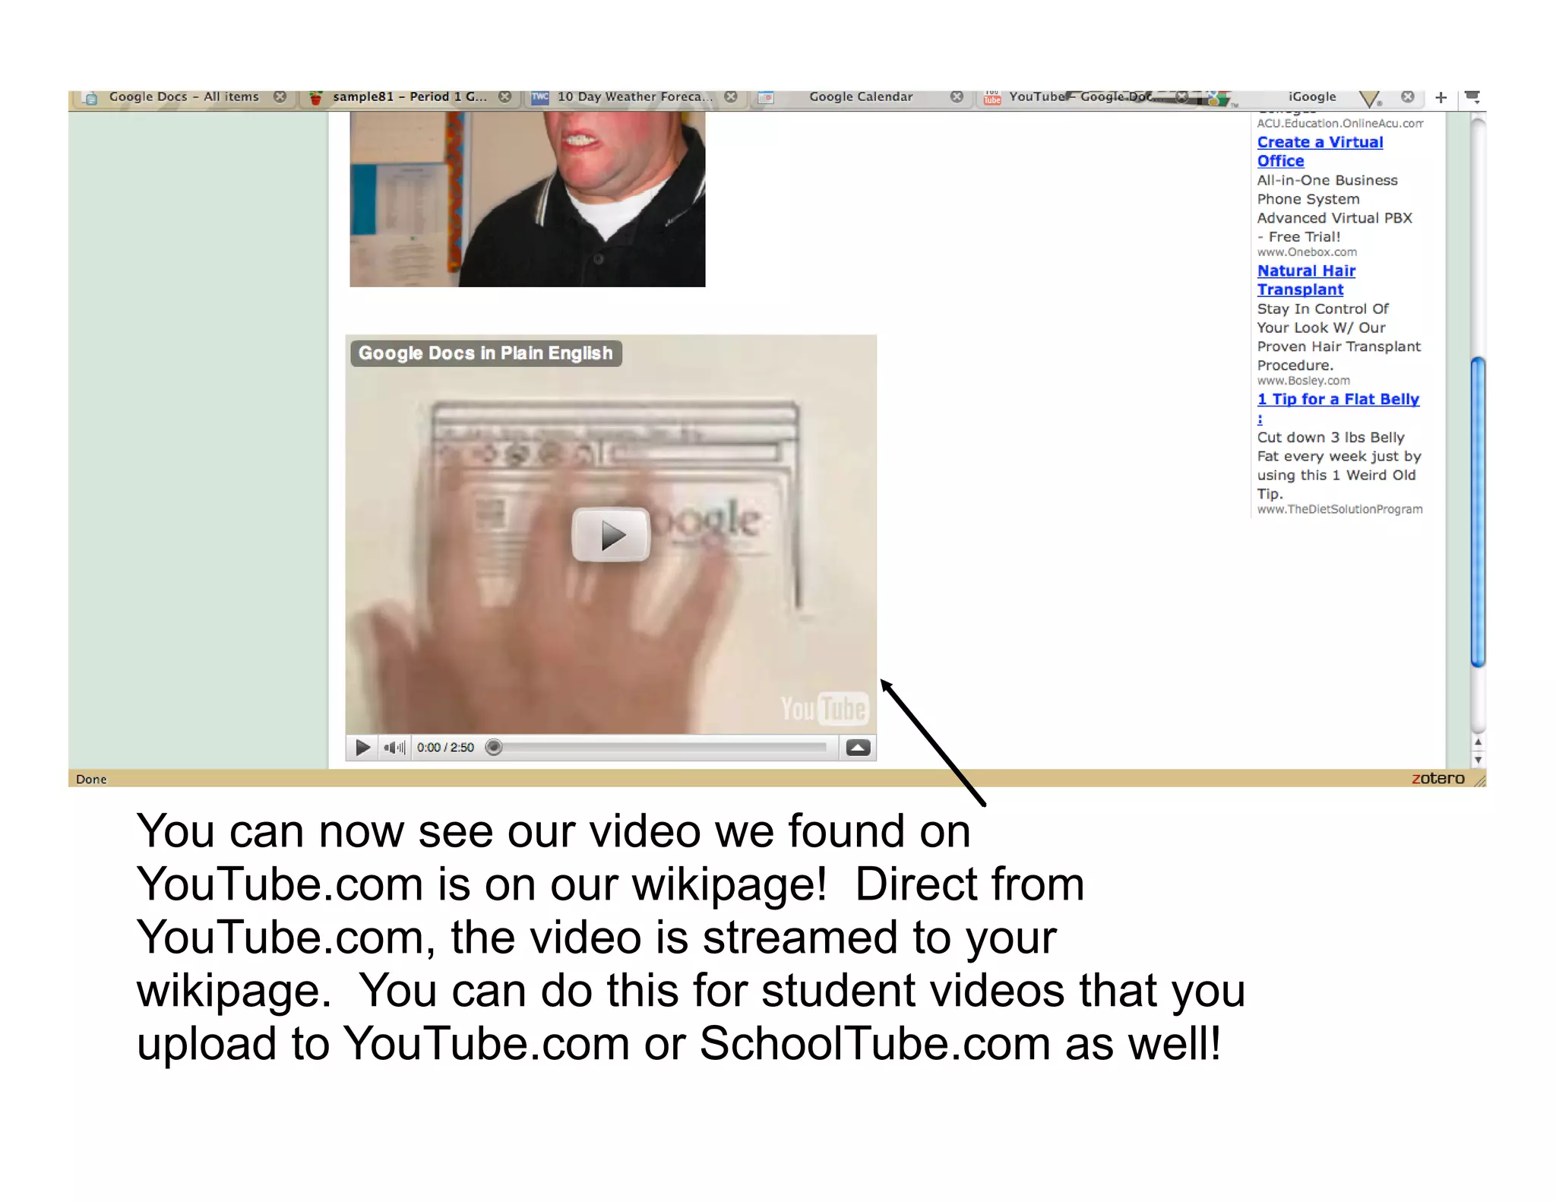Click the Google Docs in Plain English title
The image size is (1556, 1202).
pyautogui.click(x=485, y=353)
